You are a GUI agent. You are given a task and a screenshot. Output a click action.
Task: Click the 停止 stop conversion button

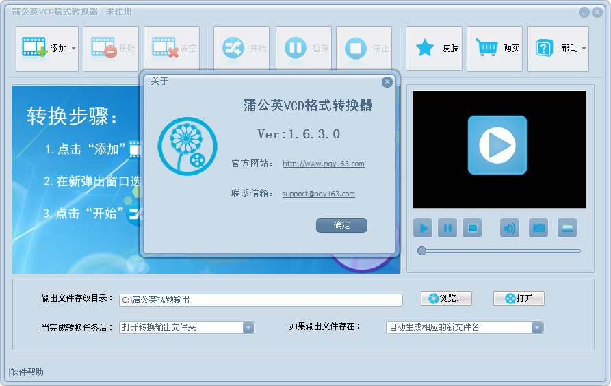coord(364,49)
